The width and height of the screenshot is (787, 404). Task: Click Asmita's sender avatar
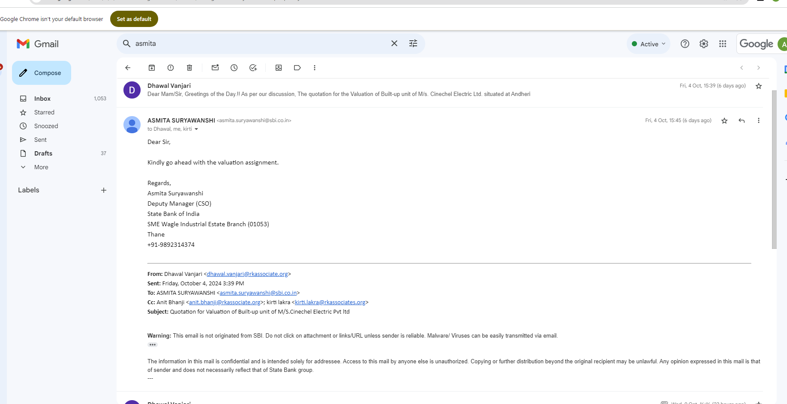tap(132, 125)
